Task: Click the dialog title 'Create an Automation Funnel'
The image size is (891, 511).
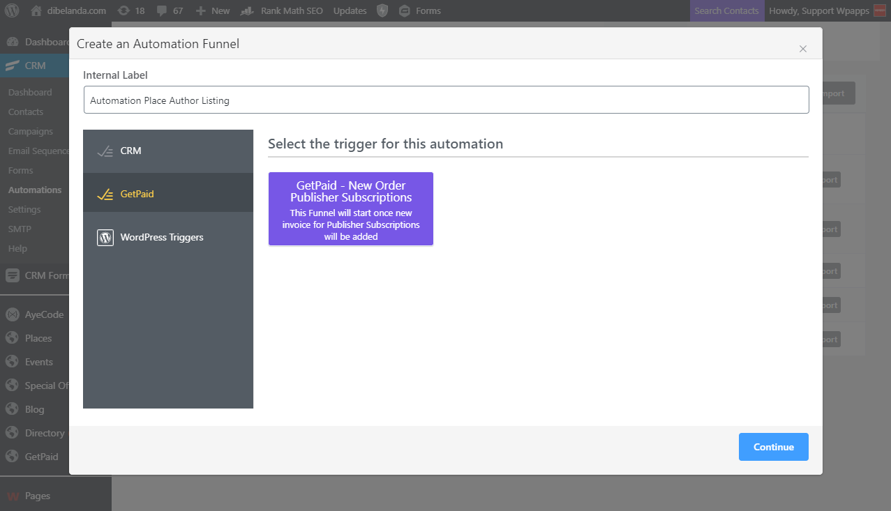Action: coord(158,44)
